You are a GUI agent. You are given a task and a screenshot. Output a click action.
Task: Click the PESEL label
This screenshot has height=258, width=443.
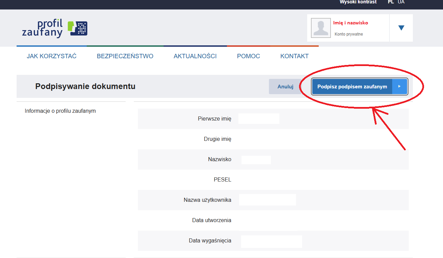(x=223, y=180)
